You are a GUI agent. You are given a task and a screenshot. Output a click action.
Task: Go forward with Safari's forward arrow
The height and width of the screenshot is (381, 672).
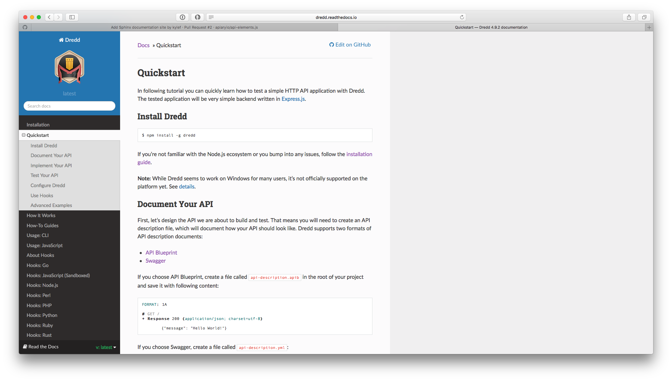[58, 17]
